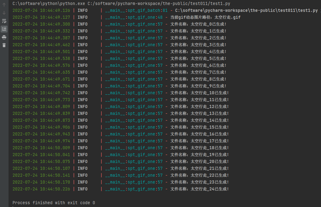The width and height of the screenshot is (321, 207).
Task: Select log message '太空行走_1已生成!'
Action: (208, 31)
